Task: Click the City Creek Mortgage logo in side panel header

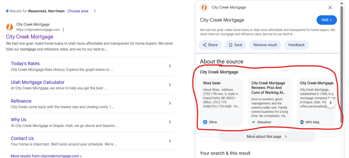Action: click(204, 8)
